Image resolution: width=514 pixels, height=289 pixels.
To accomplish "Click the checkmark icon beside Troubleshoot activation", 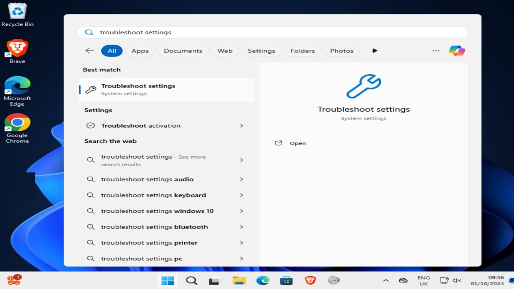I will pyautogui.click(x=90, y=126).
